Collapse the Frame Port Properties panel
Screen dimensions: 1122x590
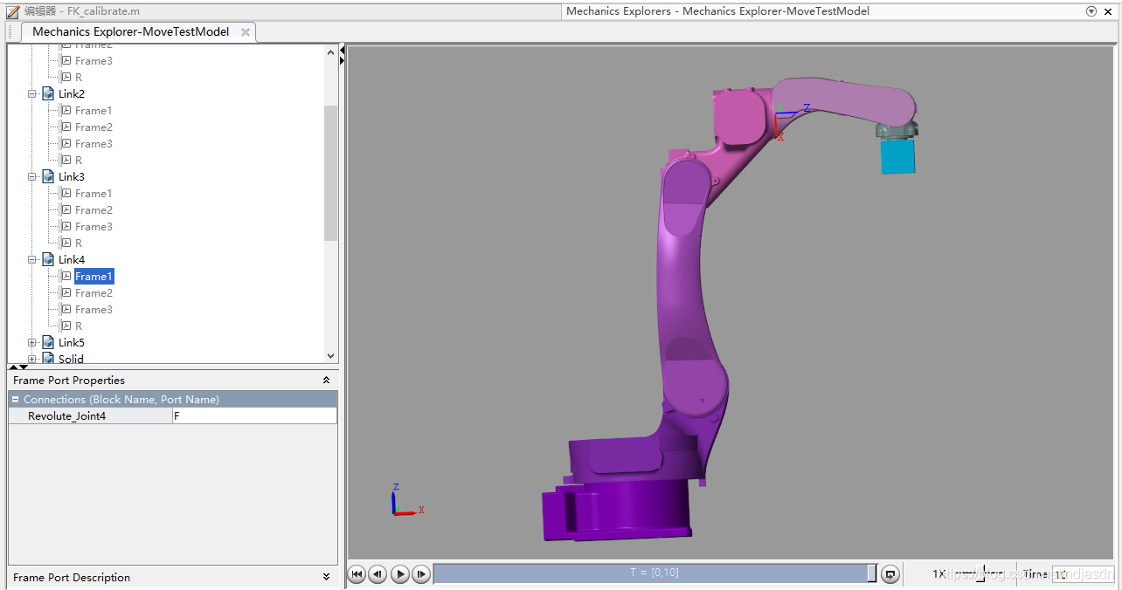326,380
